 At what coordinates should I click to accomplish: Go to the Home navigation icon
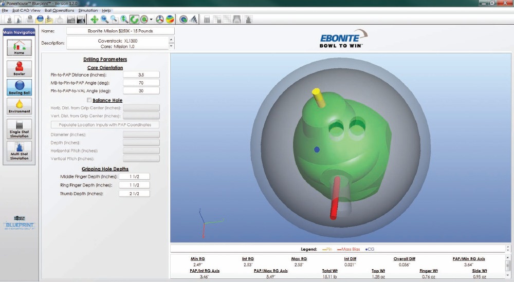[19, 47]
